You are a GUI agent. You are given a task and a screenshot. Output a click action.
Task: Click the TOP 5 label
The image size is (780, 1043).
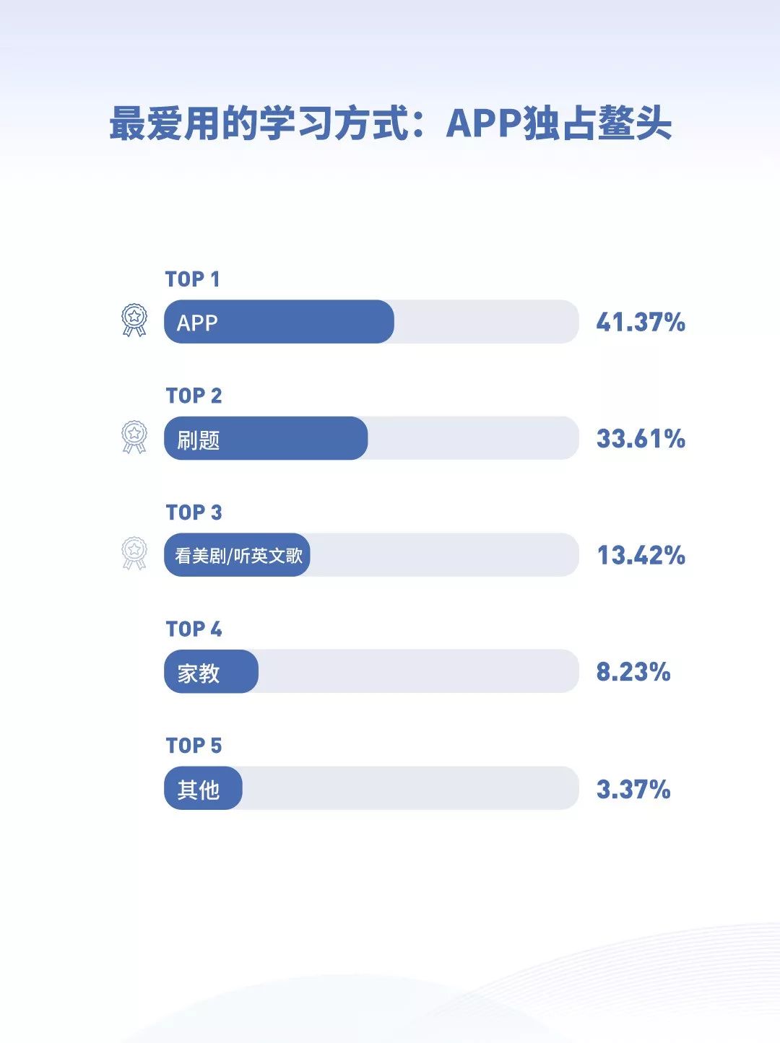click(x=194, y=746)
